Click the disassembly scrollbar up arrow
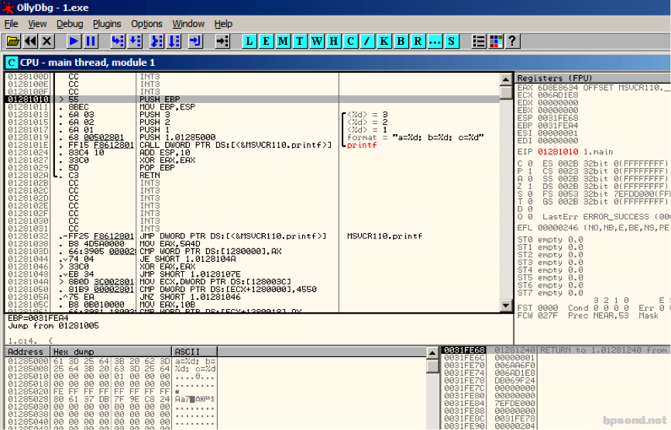 click(506, 79)
